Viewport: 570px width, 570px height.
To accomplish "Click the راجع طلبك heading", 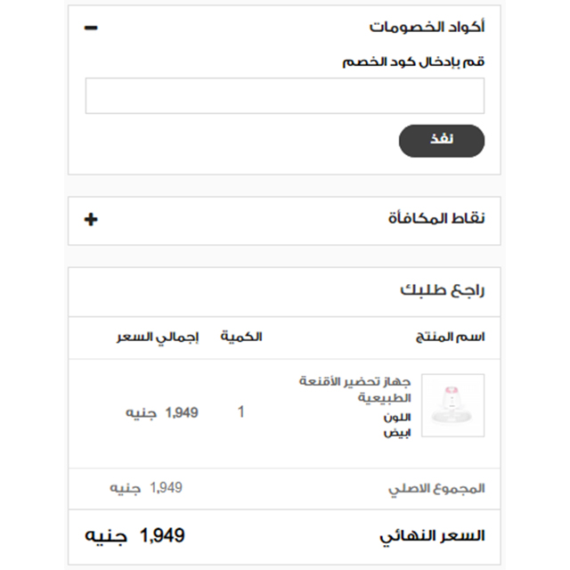I will [x=443, y=290].
